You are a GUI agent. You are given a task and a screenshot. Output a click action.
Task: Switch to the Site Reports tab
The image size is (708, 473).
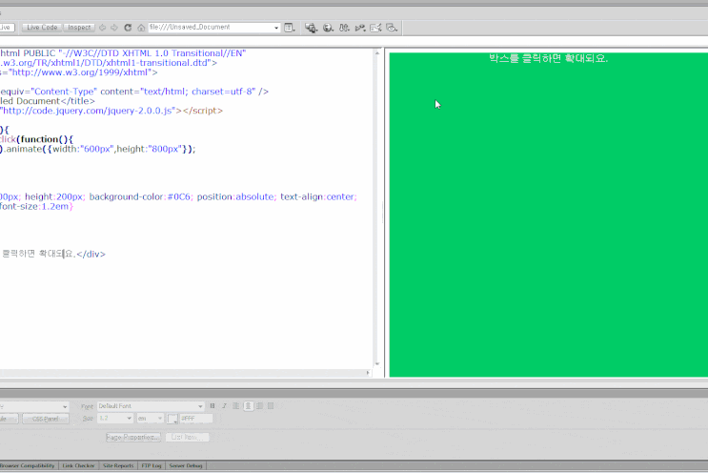click(118, 465)
